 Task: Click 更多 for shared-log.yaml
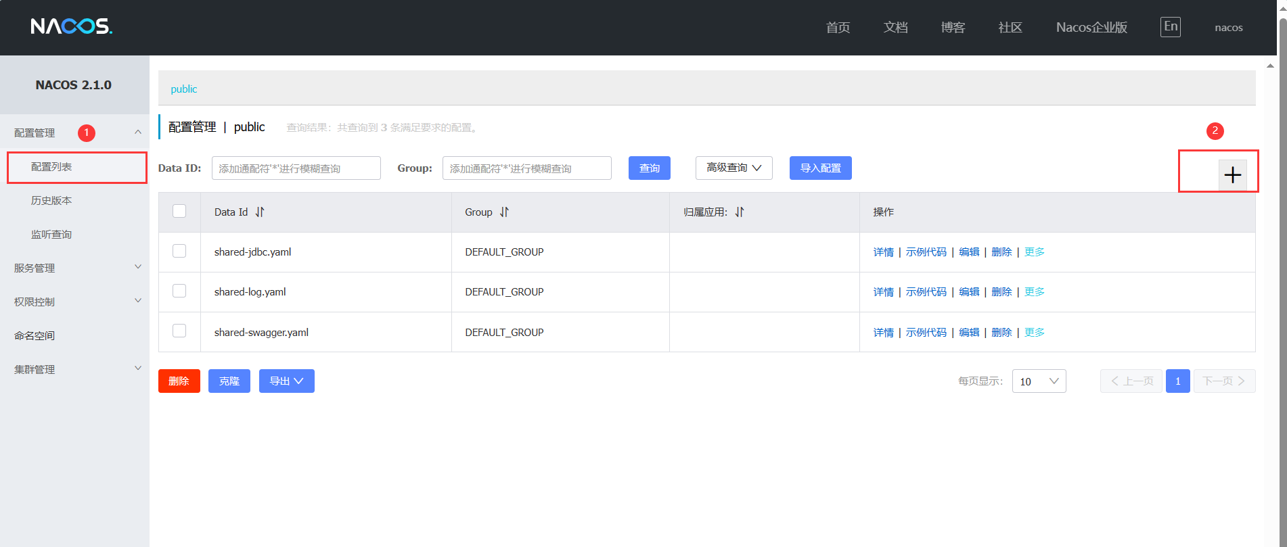click(1035, 292)
